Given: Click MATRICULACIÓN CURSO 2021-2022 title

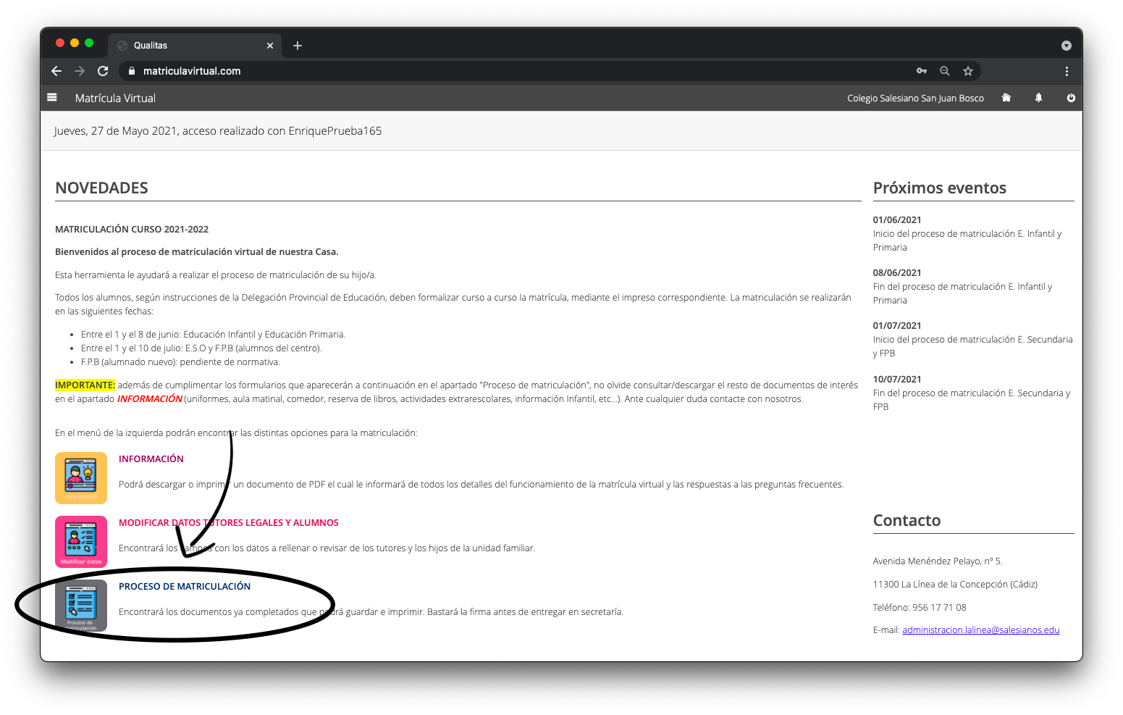Looking at the screenshot, I should (x=132, y=229).
